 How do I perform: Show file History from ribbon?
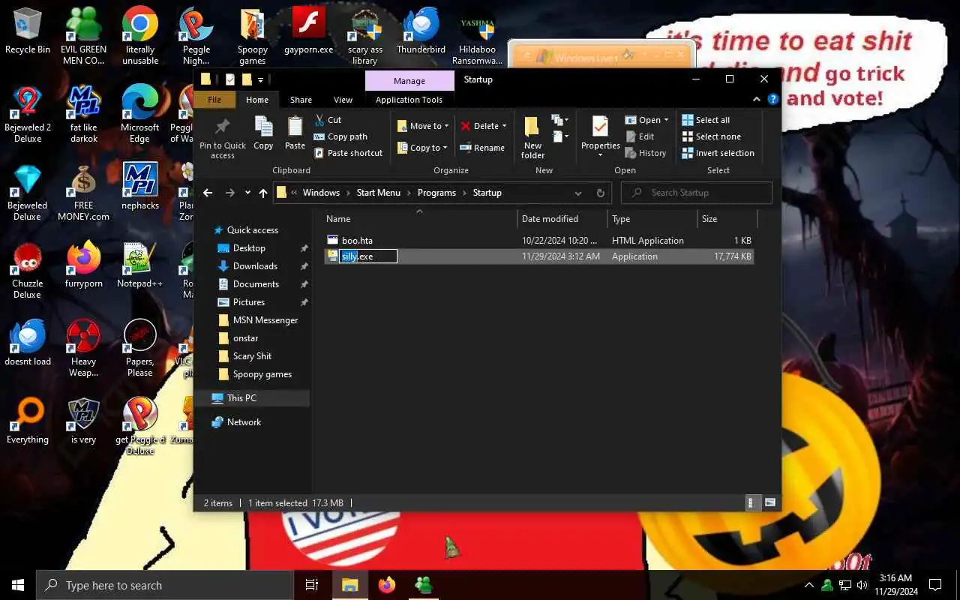pyautogui.click(x=645, y=153)
